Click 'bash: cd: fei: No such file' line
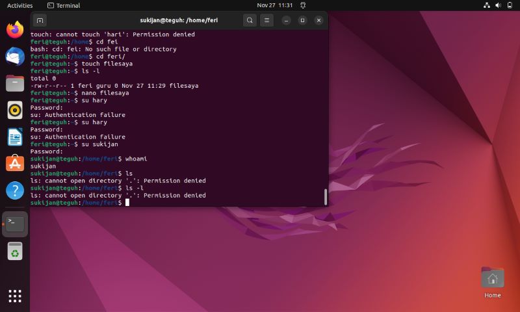The image size is (520, 312). (103, 49)
